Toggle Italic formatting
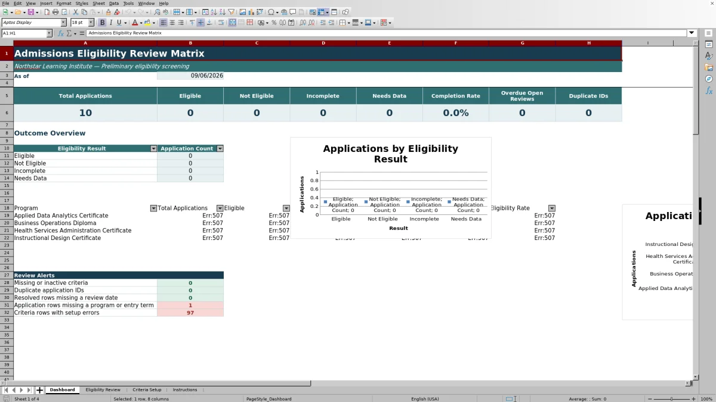This screenshot has width=716, height=402. 111,23
